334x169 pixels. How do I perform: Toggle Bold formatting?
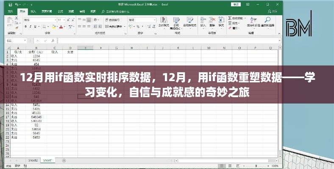coord(25,26)
